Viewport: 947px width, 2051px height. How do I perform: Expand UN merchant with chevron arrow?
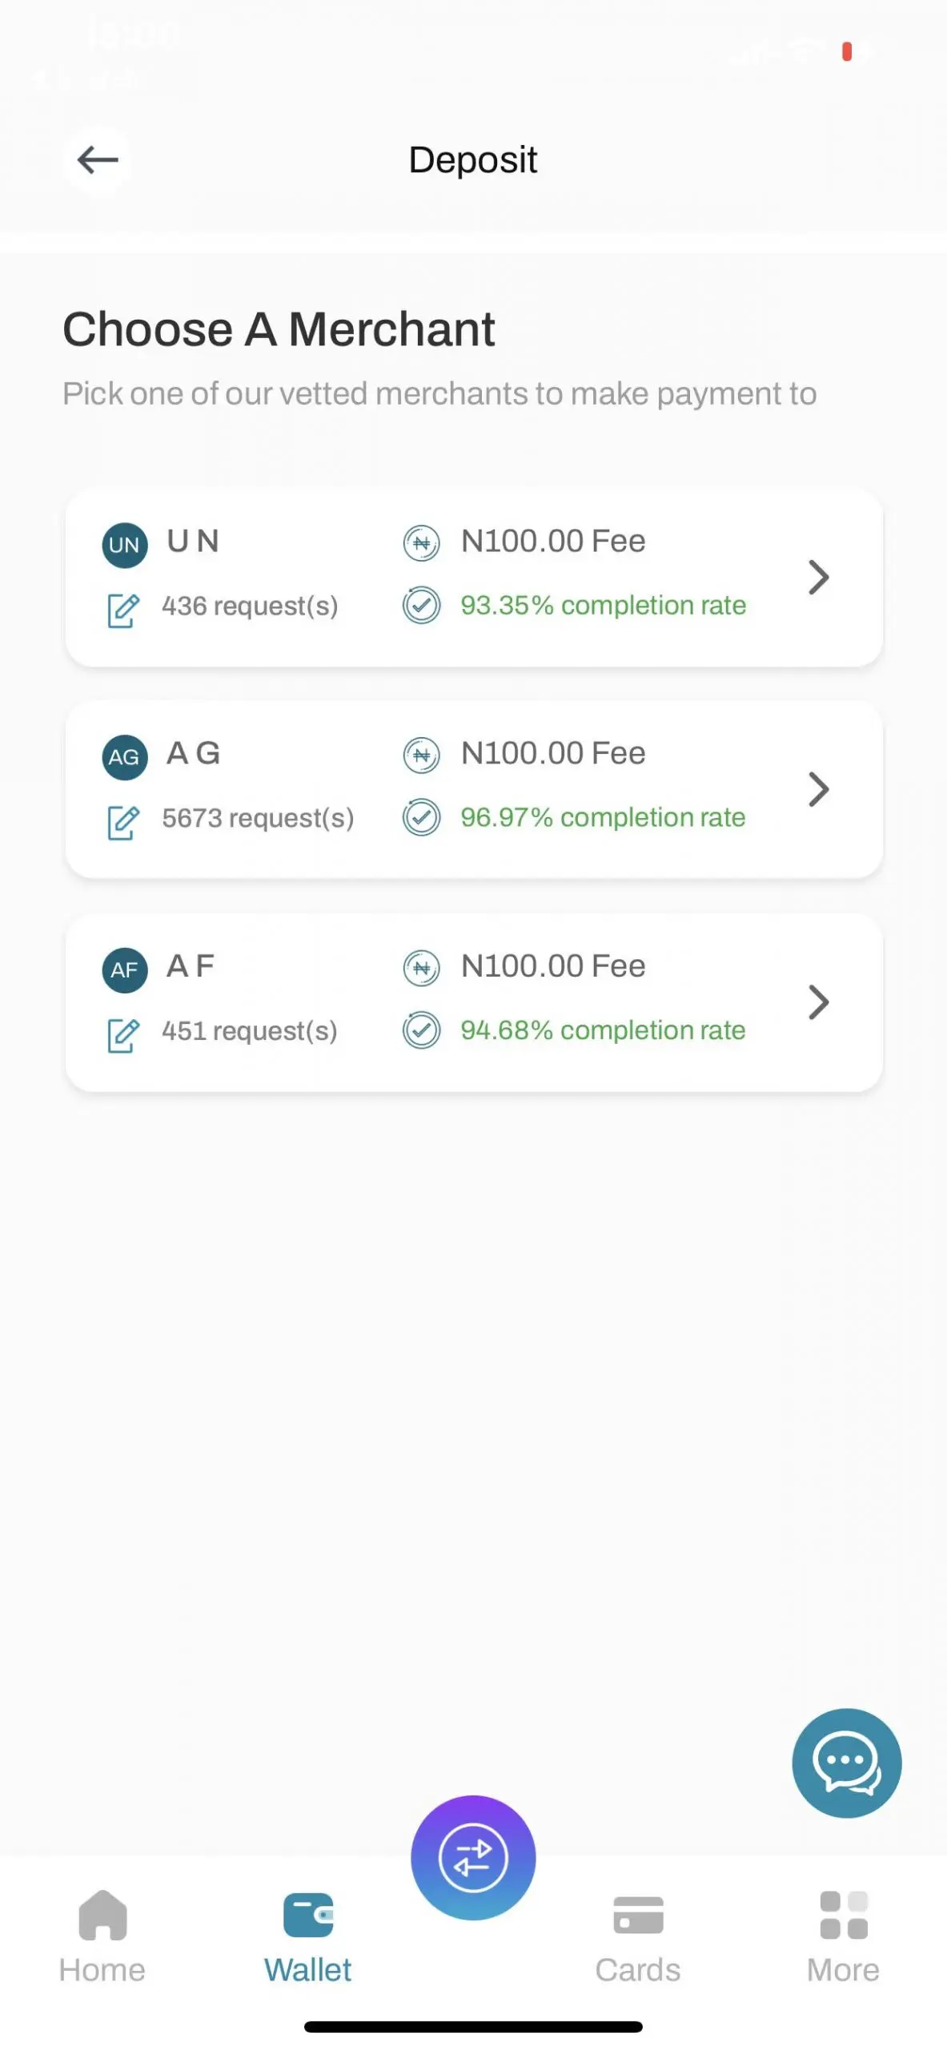coord(818,577)
